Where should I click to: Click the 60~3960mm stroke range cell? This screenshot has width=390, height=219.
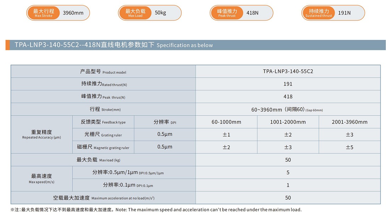point(288,109)
